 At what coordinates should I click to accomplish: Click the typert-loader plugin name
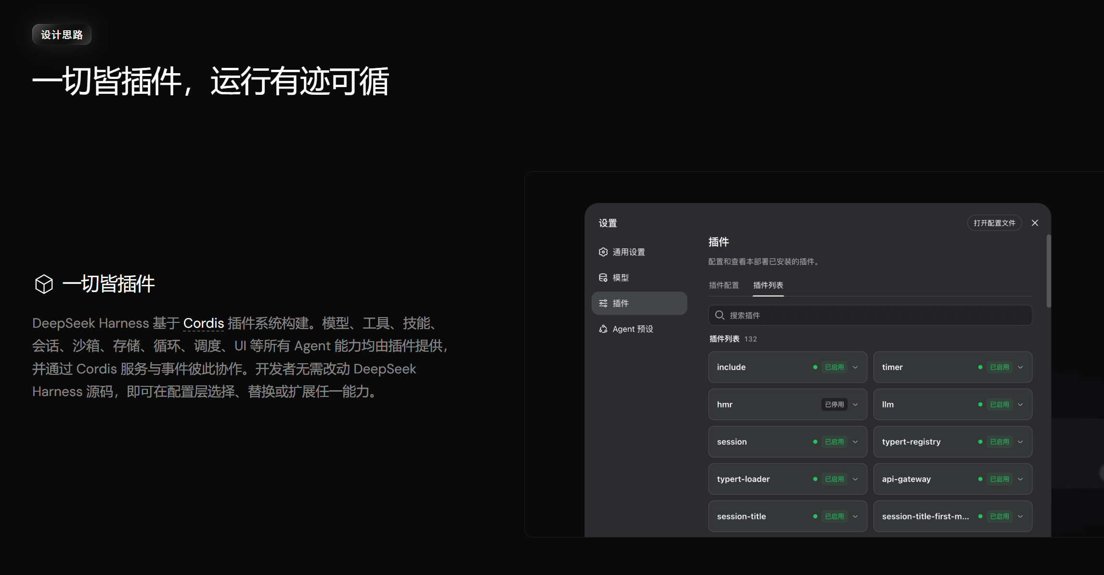click(743, 479)
